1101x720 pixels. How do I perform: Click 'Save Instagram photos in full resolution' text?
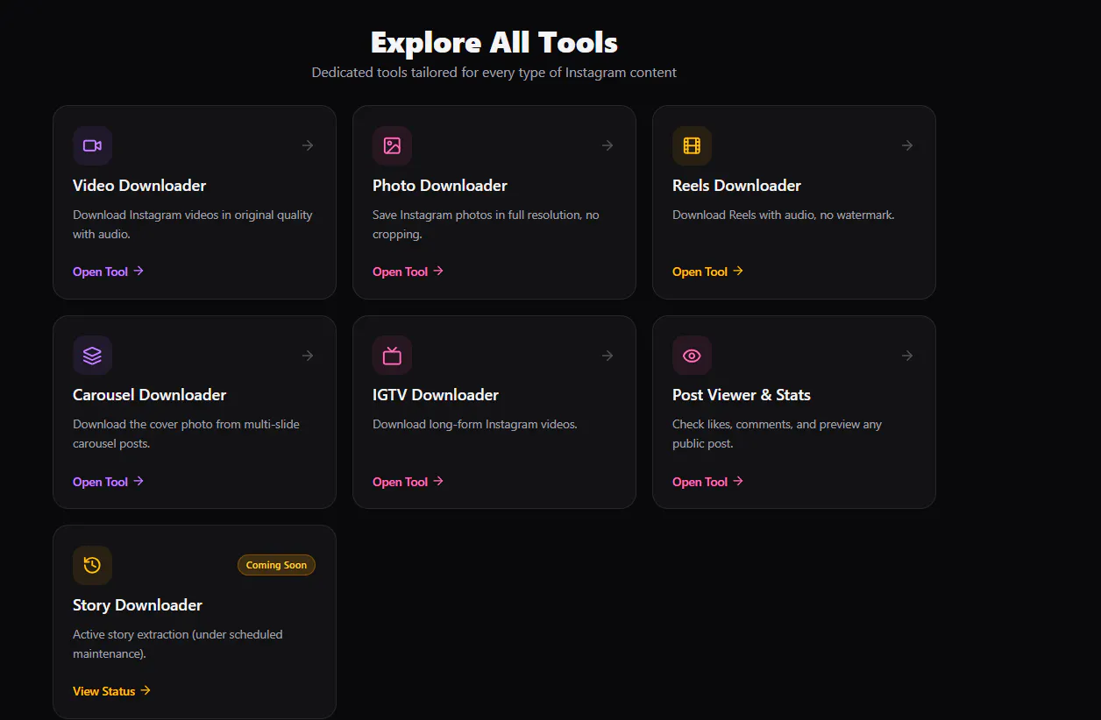click(x=486, y=225)
